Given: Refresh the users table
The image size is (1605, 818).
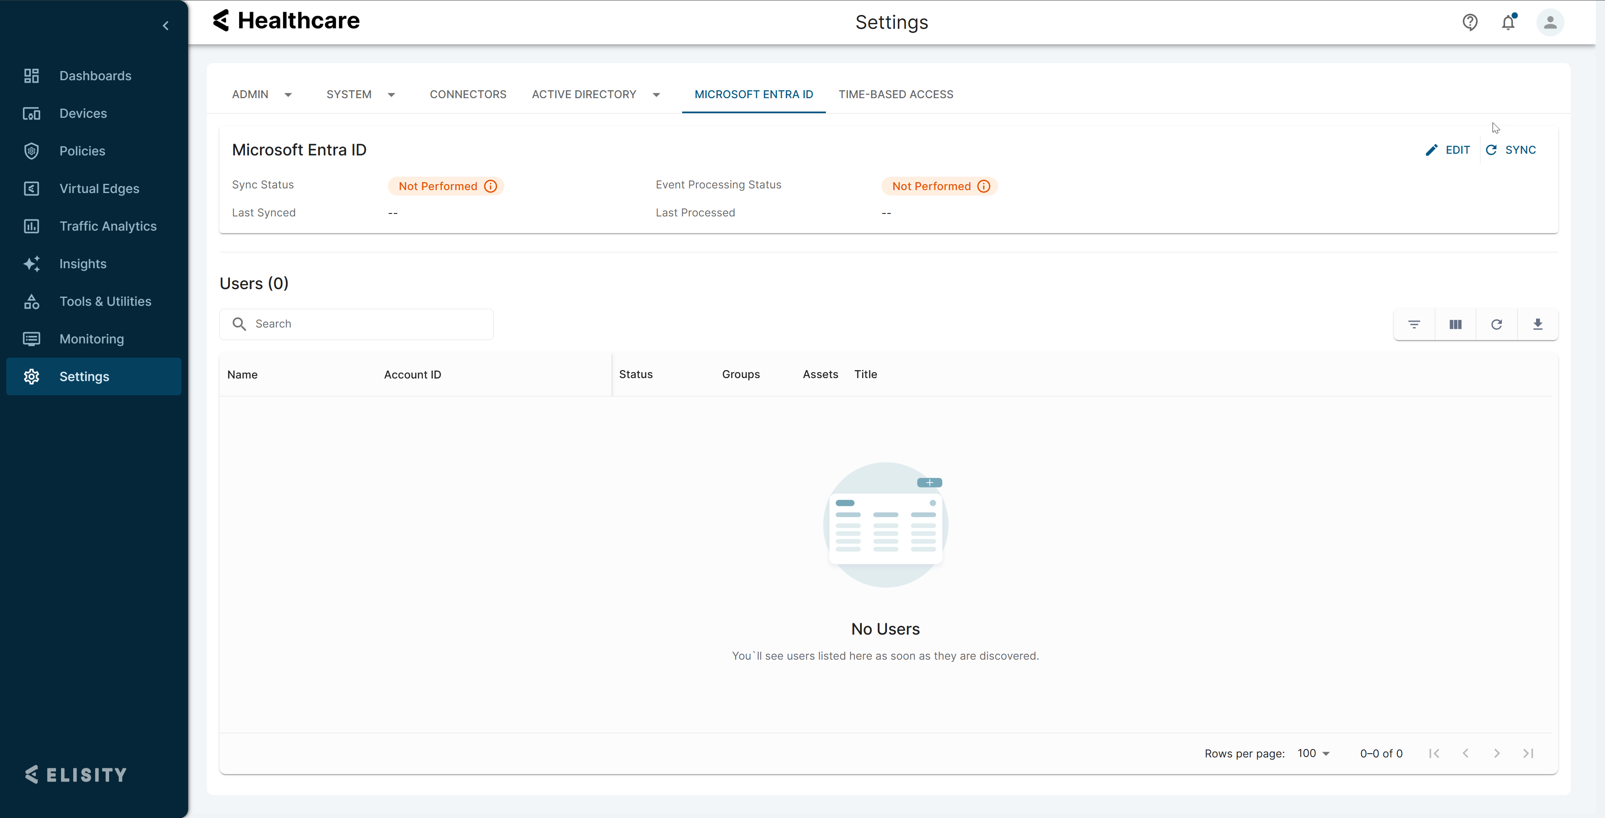Looking at the screenshot, I should tap(1497, 324).
